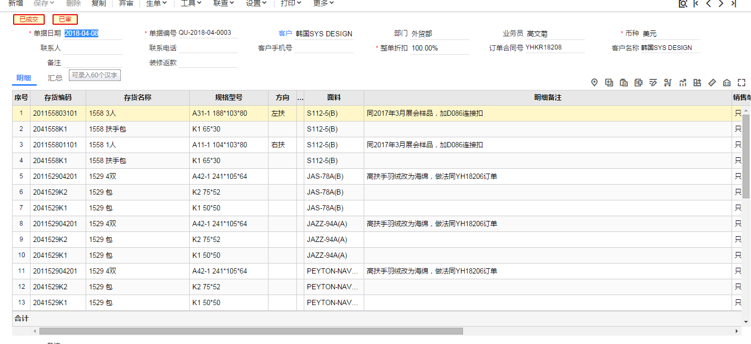Screen dimensions: 751x344
Task: Open the 打印 dropdown menu
Action: click(x=291, y=3)
